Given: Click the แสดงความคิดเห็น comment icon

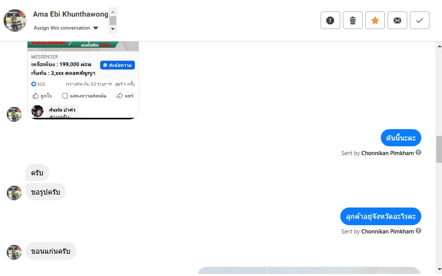Looking at the screenshot, I should (65, 96).
